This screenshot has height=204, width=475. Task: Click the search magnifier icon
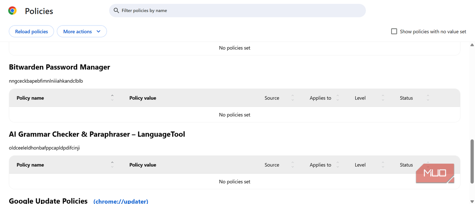[x=116, y=10]
